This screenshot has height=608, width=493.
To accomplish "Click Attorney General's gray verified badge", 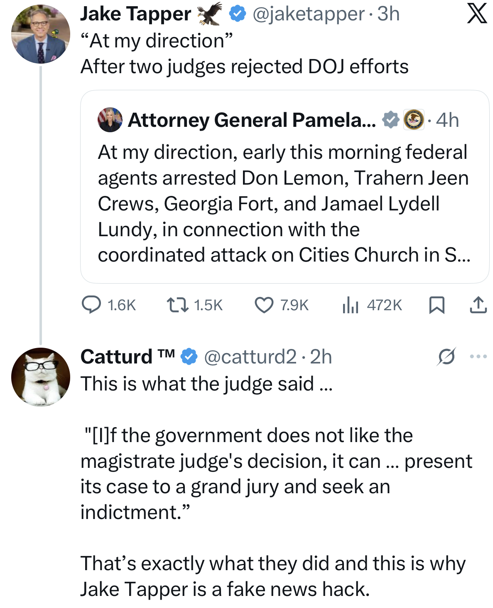I will [x=391, y=120].
